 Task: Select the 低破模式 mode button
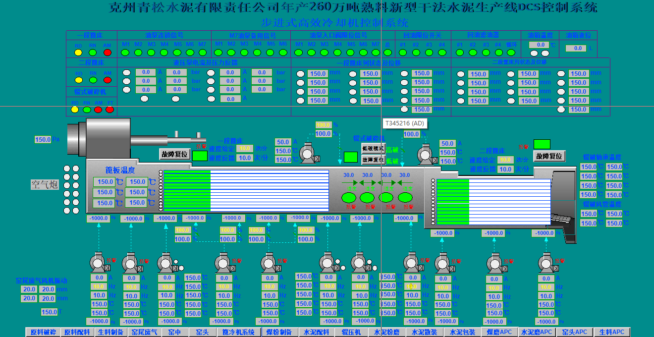(x=374, y=148)
